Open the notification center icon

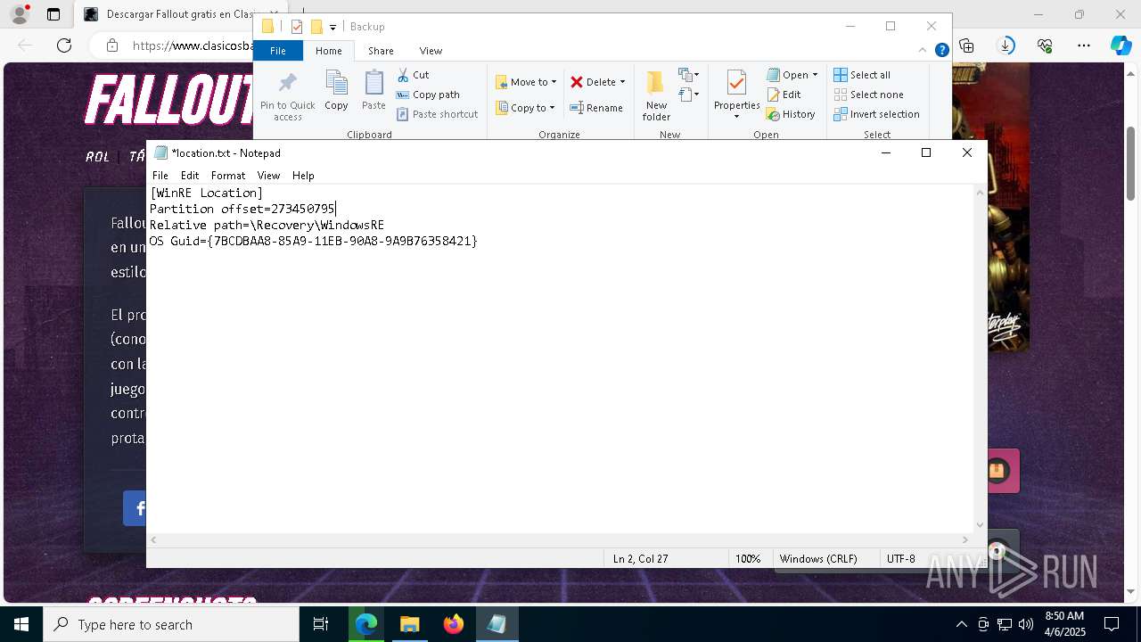coord(1112,624)
